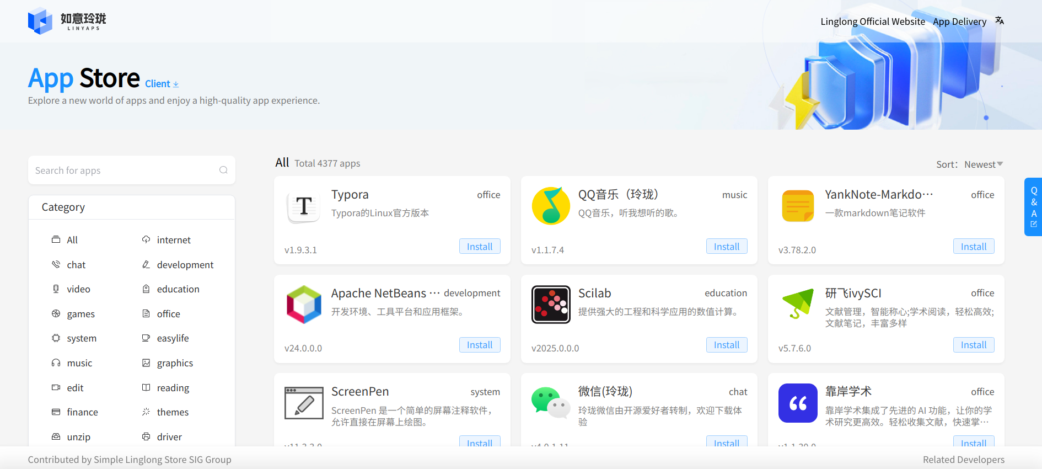
Task: Click the chat category icon
Action: [x=56, y=264]
